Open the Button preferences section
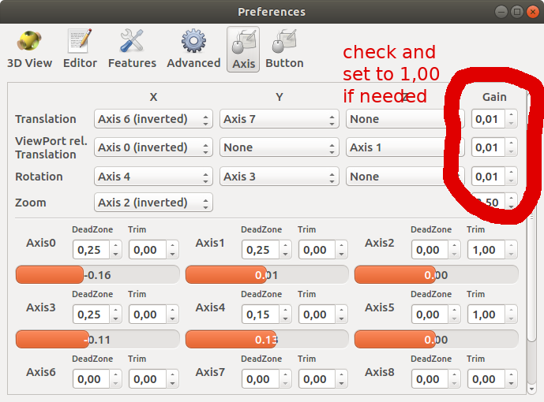The height and width of the screenshot is (402, 544). point(284,49)
